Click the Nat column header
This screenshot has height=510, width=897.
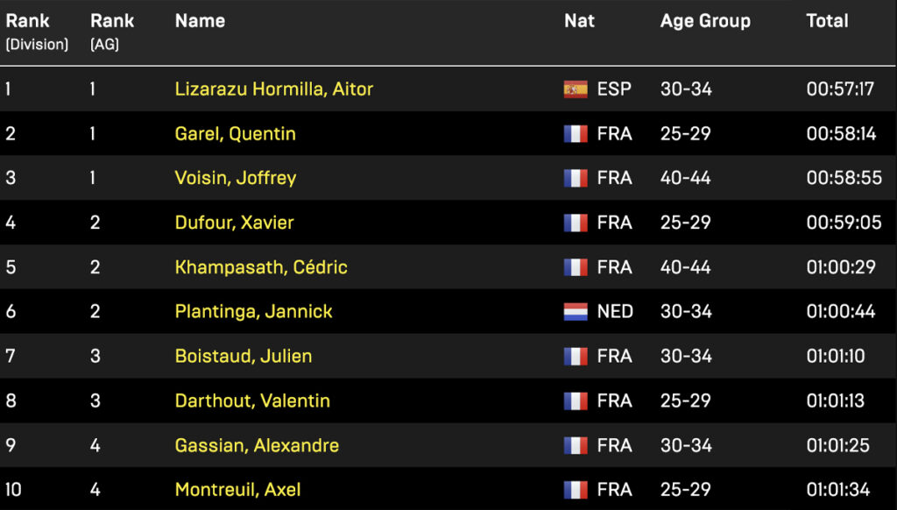(579, 21)
